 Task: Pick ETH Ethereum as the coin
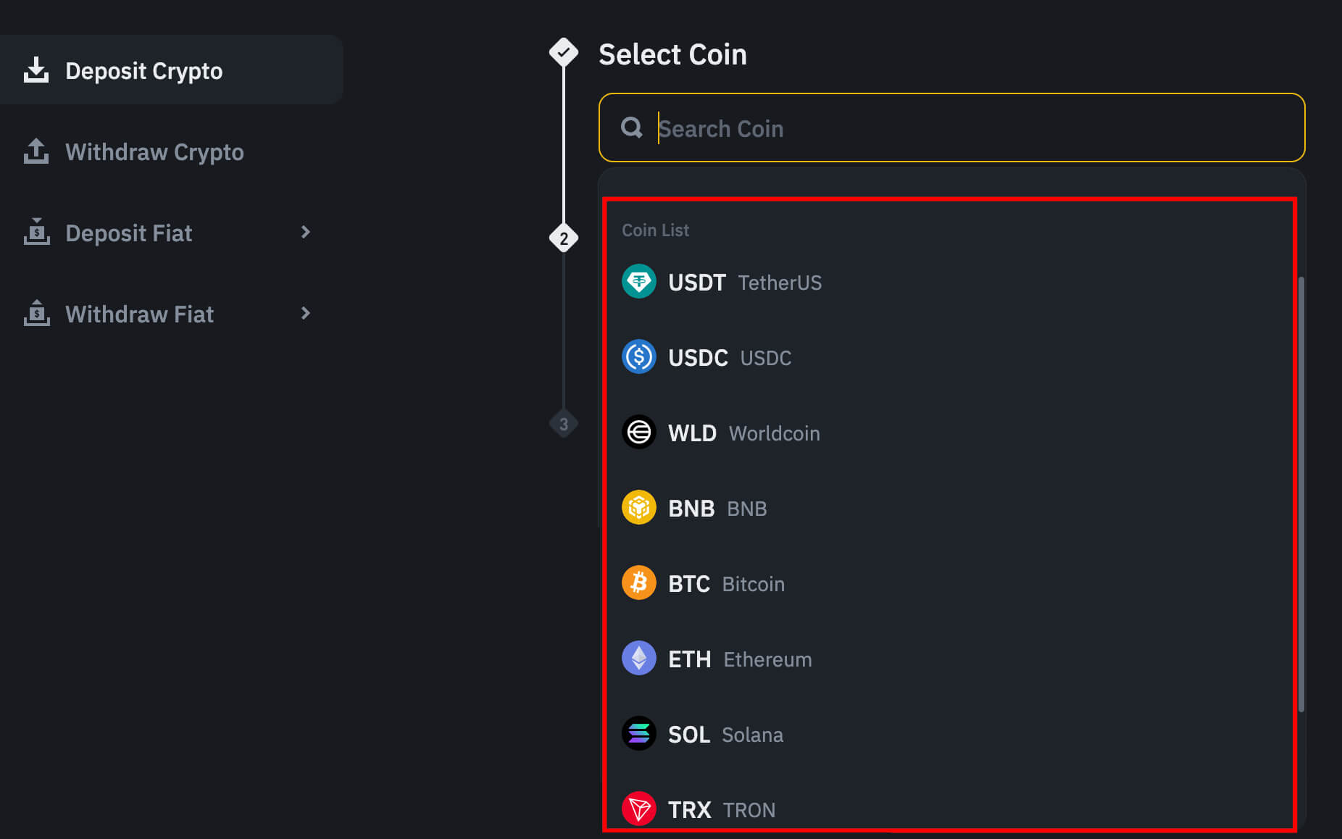click(x=739, y=659)
